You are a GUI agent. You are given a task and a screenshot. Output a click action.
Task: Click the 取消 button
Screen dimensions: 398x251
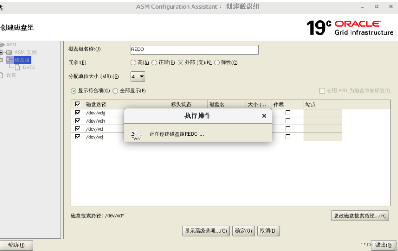[268, 231]
